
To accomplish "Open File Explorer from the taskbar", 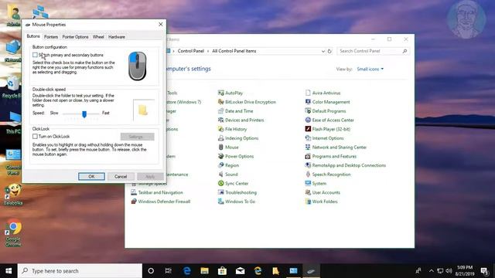I will click(x=204, y=271).
